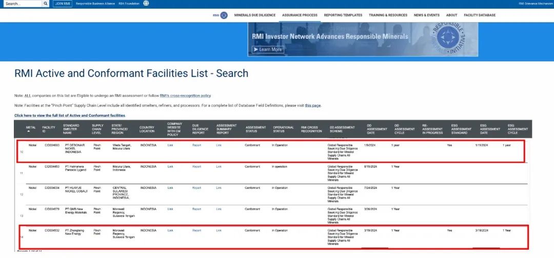Image resolution: width=554 pixels, height=258 pixels.
Task: Sort by Supply Chain Level header
Action: click(97, 129)
